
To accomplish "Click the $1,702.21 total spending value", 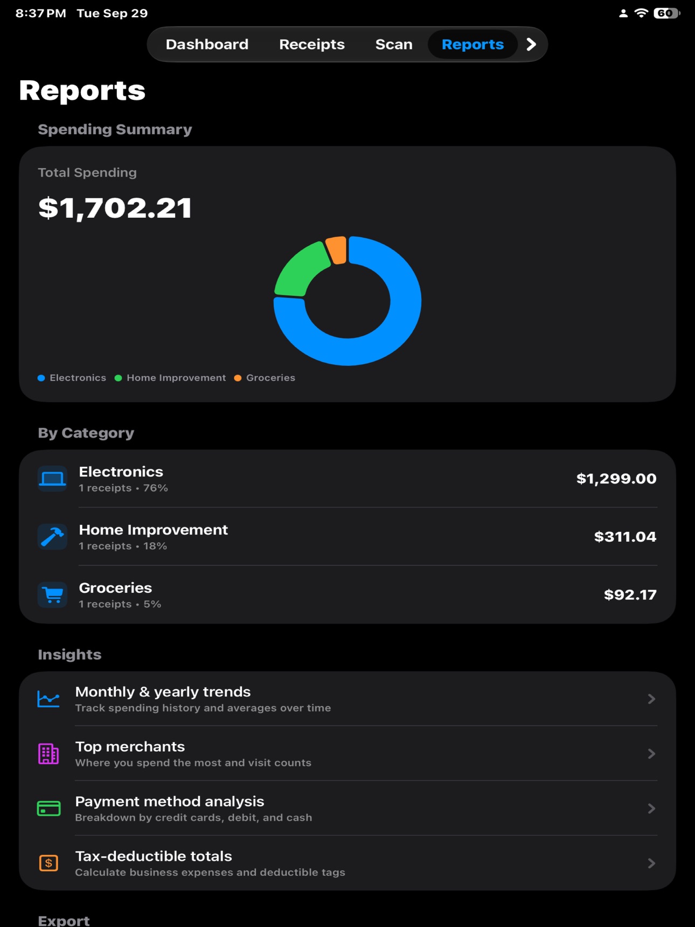I will [x=115, y=208].
